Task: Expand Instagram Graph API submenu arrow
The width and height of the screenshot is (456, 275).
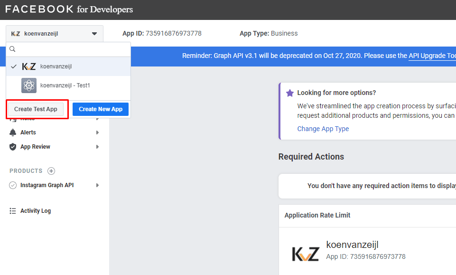Action: 97,185
